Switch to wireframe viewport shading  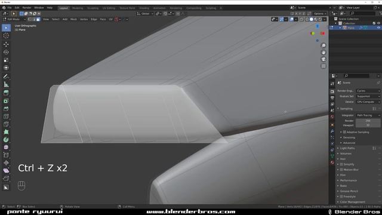(x=307, y=19)
